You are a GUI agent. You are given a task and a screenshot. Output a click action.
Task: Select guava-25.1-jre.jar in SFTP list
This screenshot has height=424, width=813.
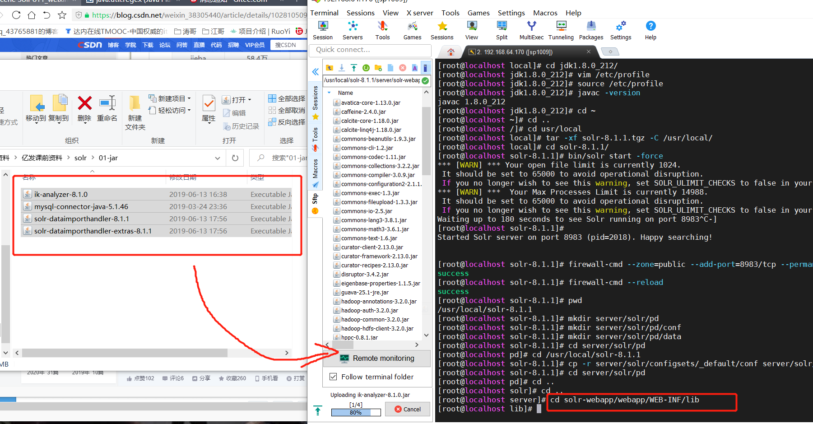click(x=365, y=292)
